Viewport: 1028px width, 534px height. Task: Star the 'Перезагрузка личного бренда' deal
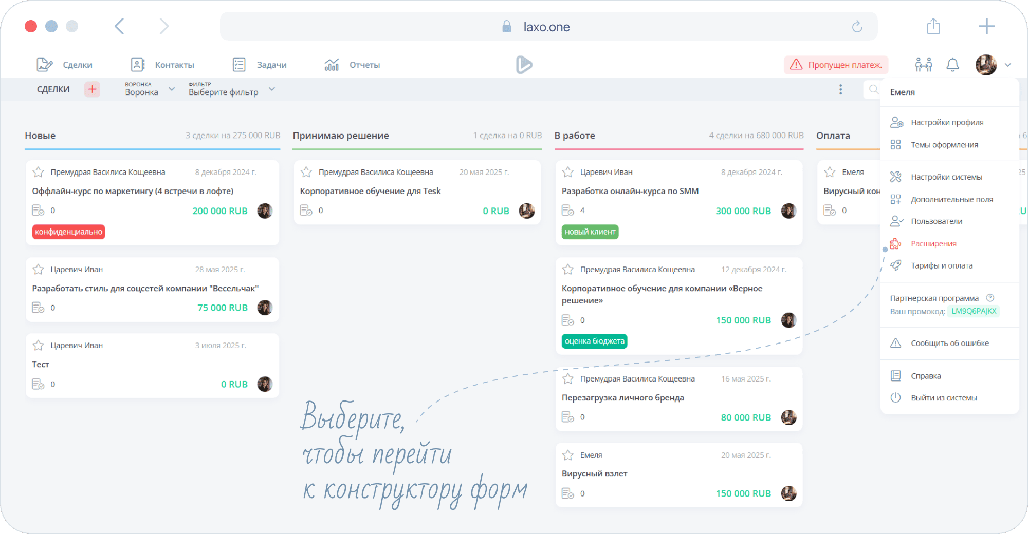[567, 379]
